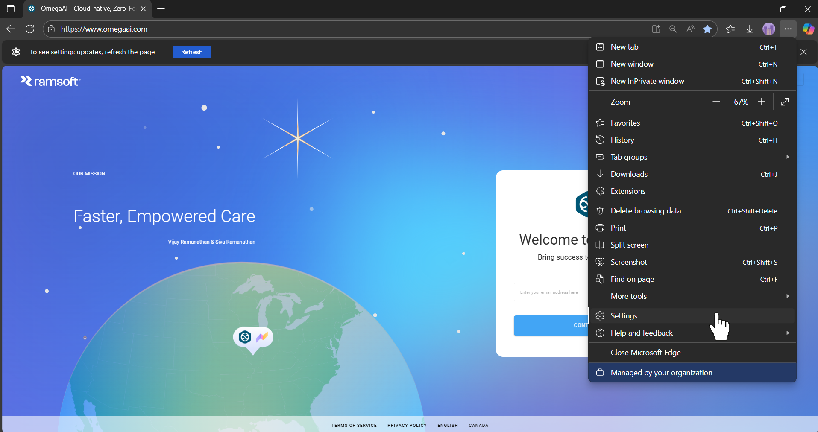Click the browser profile avatar
Viewport: 818px width, 432px height.
[768, 29]
